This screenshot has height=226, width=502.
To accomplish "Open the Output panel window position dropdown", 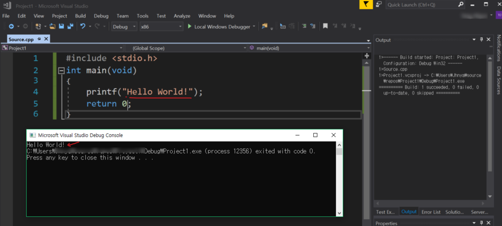I will point(474,40).
